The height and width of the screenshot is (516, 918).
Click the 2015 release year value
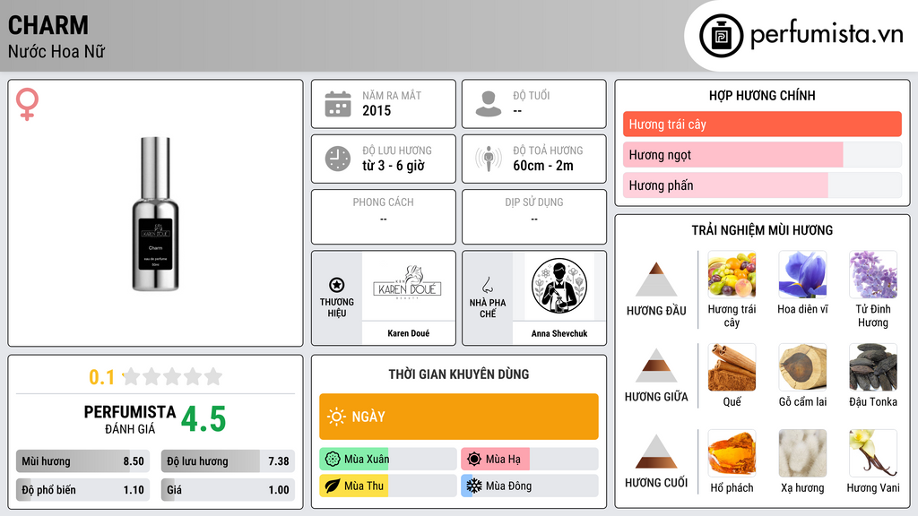[377, 110]
